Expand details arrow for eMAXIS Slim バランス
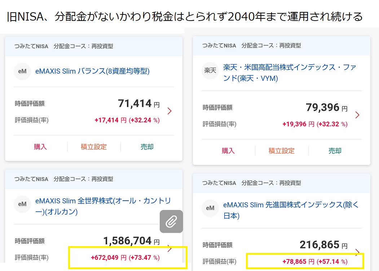The height and width of the screenshot is (271, 379). tap(169, 111)
